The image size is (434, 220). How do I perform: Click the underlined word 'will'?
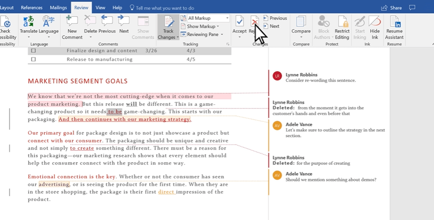131,104
